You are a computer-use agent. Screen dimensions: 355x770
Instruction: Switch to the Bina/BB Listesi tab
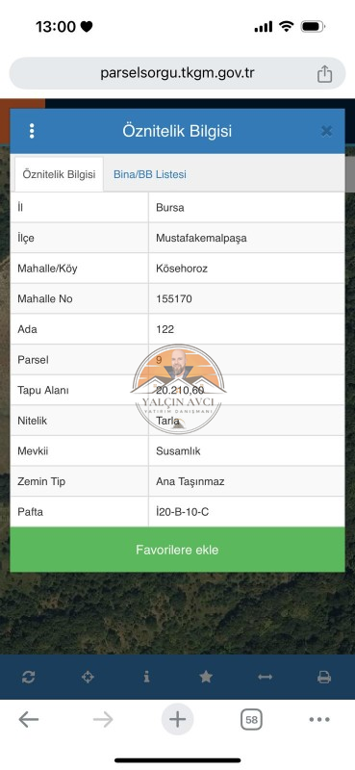coord(150,174)
